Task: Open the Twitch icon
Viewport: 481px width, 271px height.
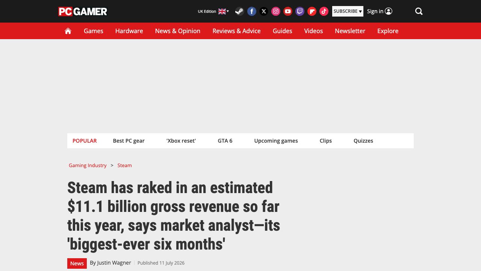Action: coord(300,11)
